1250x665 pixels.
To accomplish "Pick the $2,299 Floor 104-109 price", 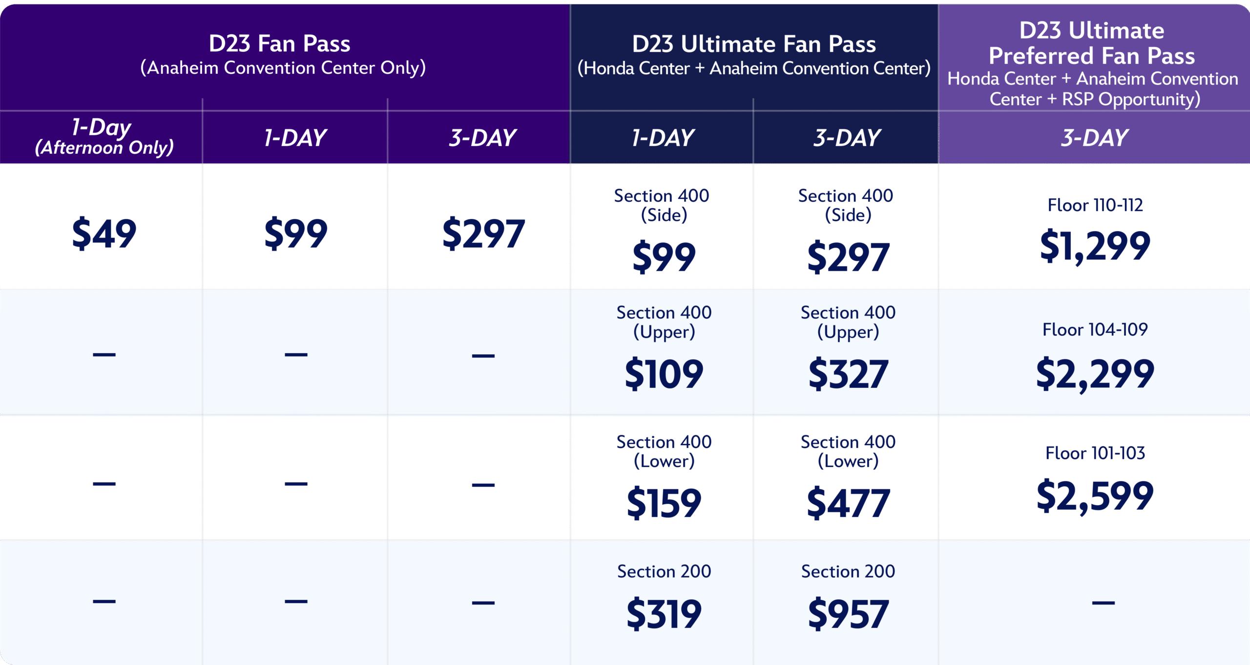I will click(1095, 374).
